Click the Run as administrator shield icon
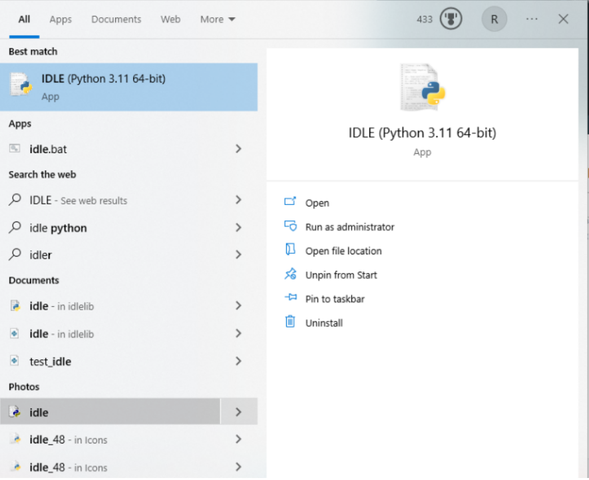This screenshot has width=589, height=480. click(x=290, y=226)
